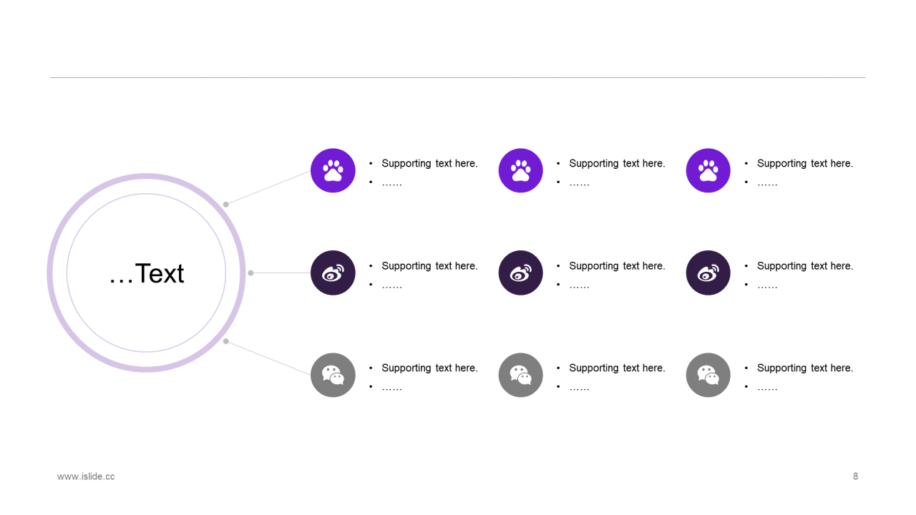Click the leftmost dark Weibo icon

pyautogui.click(x=333, y=273)
